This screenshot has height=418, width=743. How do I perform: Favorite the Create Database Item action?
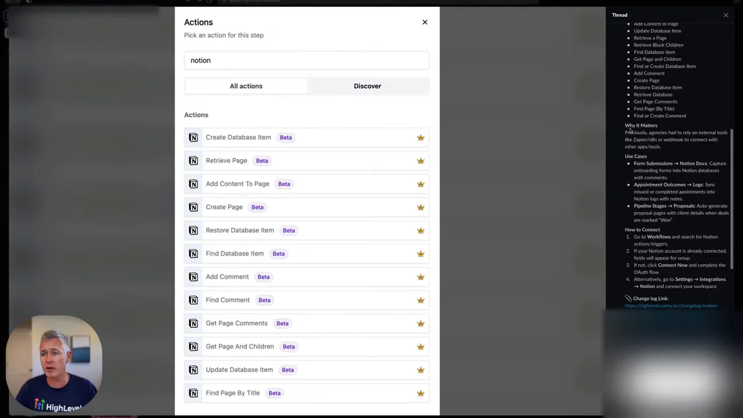pos(420,137)
